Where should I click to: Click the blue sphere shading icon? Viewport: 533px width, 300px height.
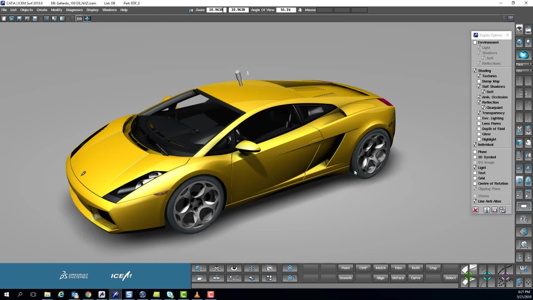tap(523, 55)
